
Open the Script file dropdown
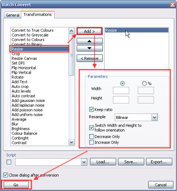tap(84, 162)
